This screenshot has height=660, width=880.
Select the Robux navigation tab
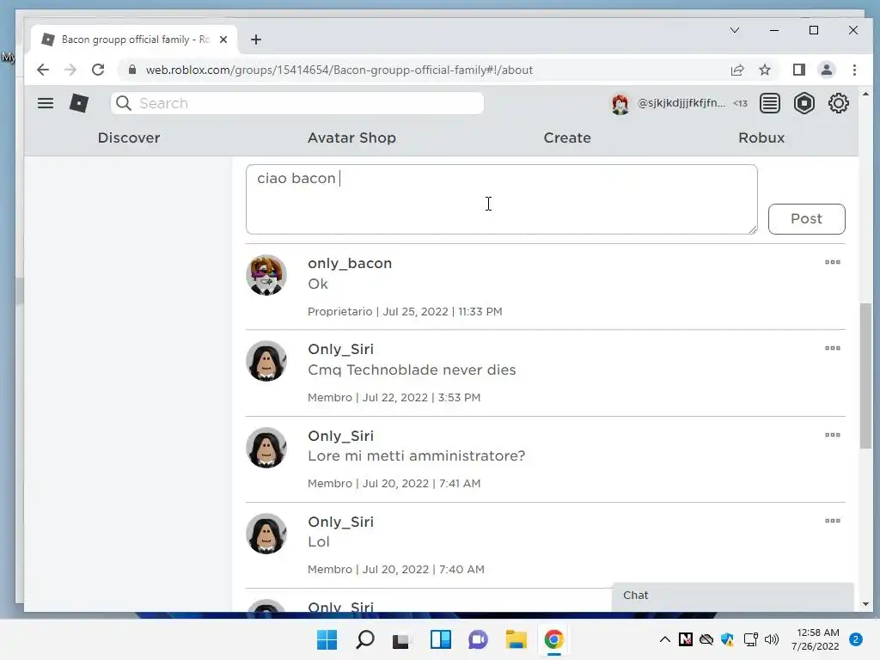tap(761, 138)
